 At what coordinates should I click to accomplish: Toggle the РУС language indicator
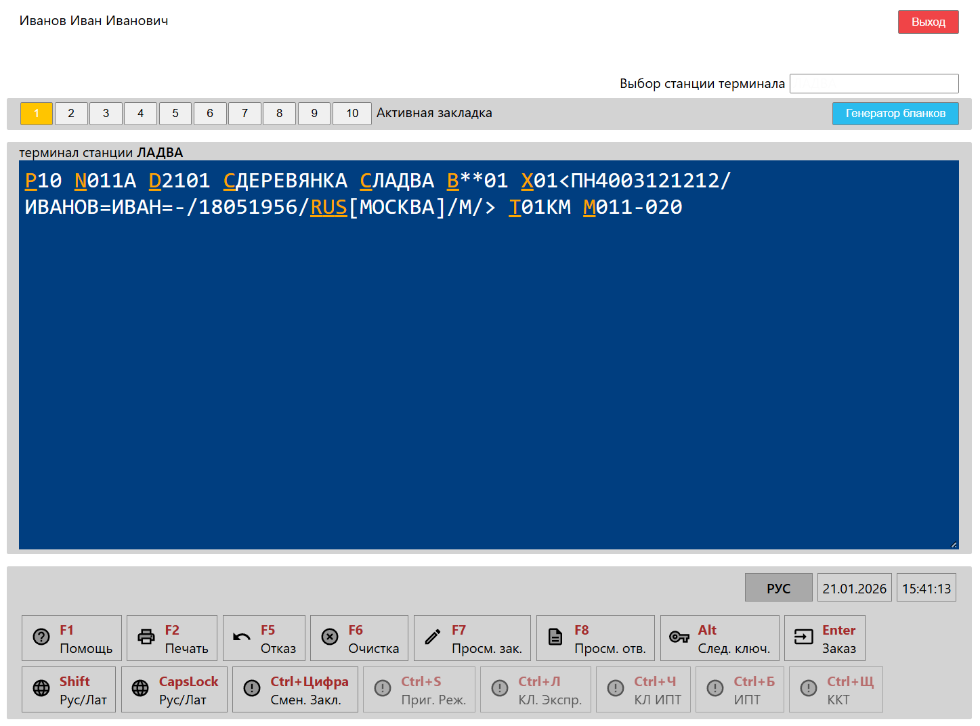click(778, 588)
